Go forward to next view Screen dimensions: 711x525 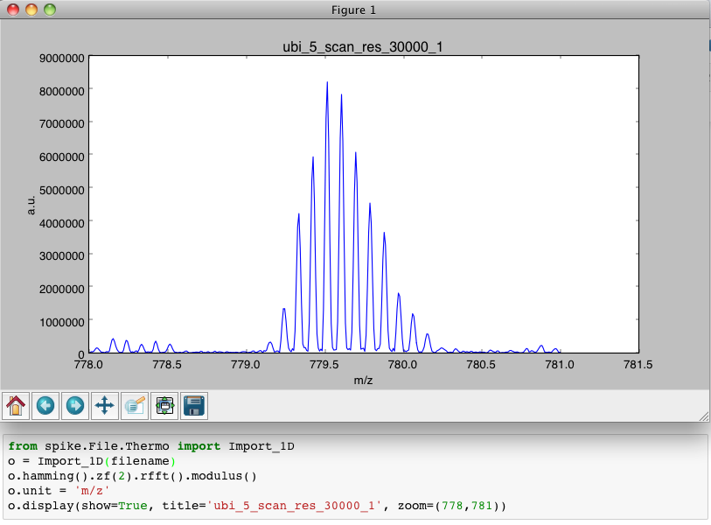tap(75, 405)
